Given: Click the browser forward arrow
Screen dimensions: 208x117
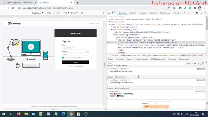Looking at the screenshot, I should [x=8, y=8].
